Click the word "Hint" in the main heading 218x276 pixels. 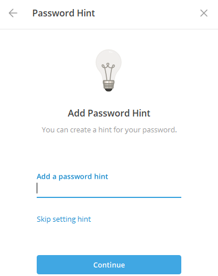click(x=141, y=113)
